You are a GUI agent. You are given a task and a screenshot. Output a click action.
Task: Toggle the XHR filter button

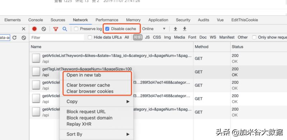pos(138,37)
